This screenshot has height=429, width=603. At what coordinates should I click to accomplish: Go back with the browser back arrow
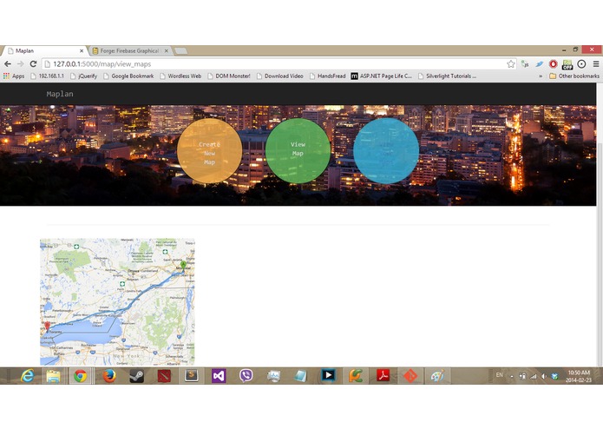point(8,64)
